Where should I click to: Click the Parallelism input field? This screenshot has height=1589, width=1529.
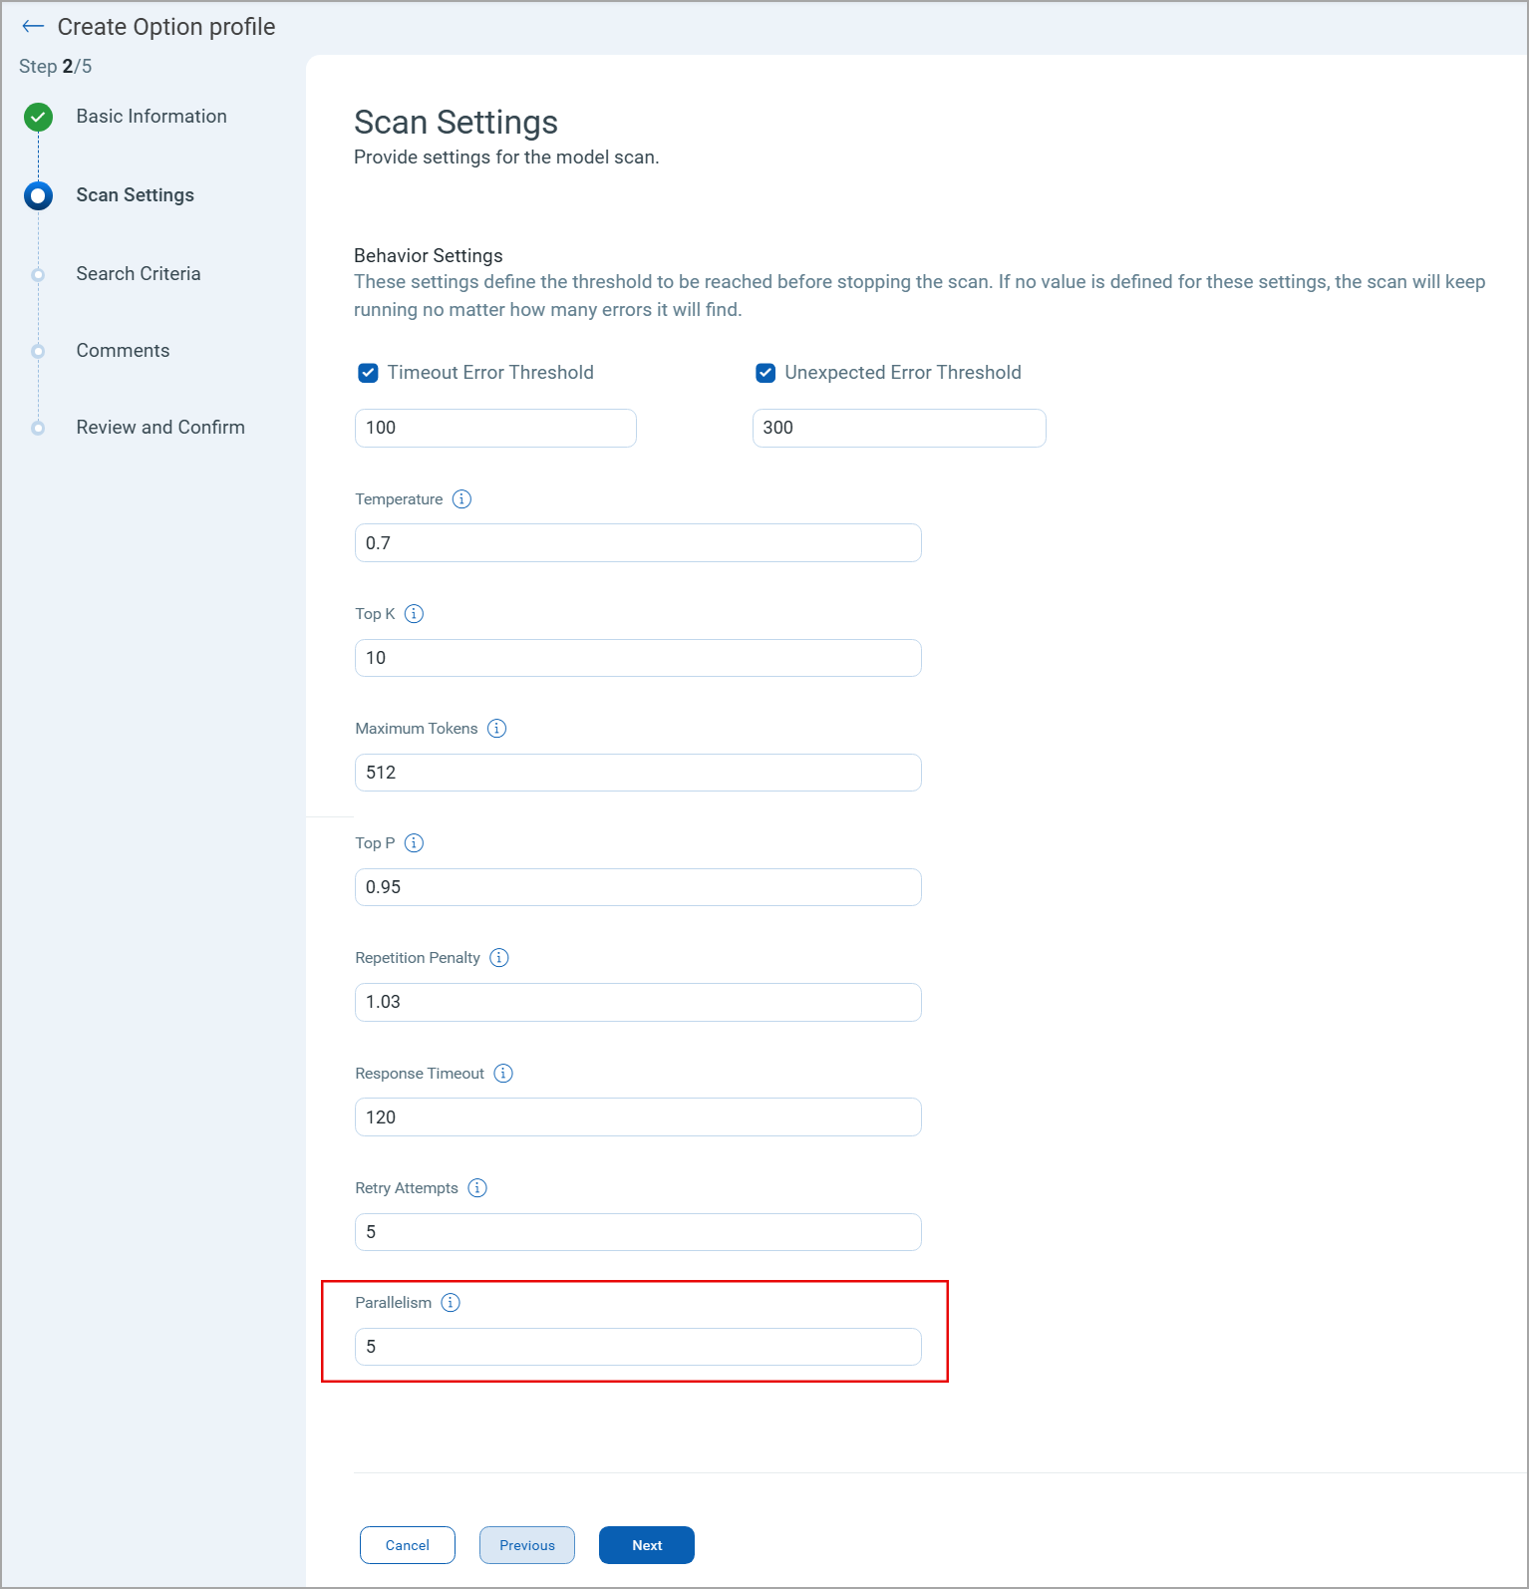point(638,1347)
